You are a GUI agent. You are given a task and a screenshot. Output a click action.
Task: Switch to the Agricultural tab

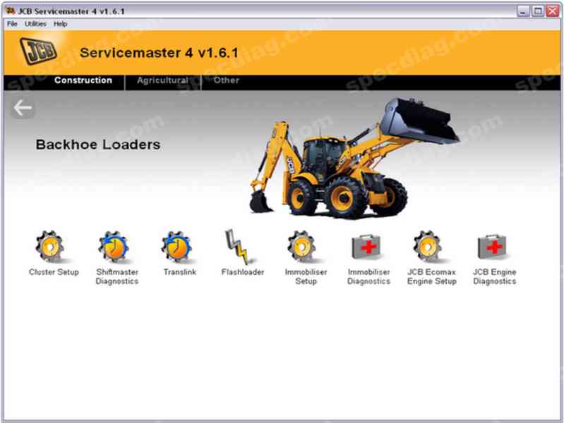point(162,80)
